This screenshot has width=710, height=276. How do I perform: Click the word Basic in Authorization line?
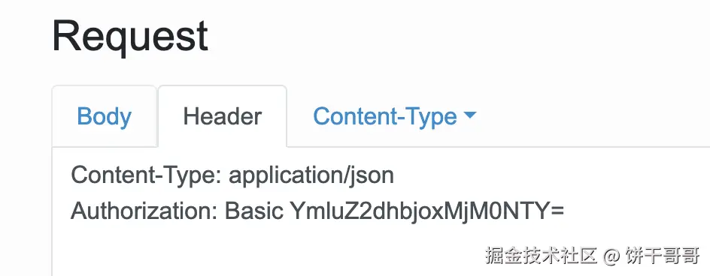point(254,211)
